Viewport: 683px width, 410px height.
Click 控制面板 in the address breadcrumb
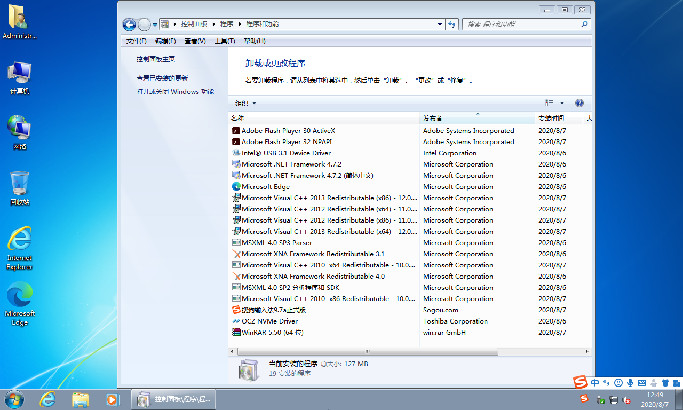coord(194,24)
